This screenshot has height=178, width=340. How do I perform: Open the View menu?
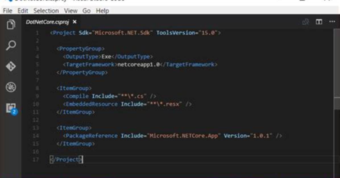pyautogui.click(x=71, y=10)
